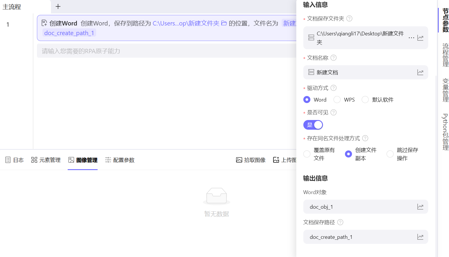Click the RPA原子能力 input field
This screenshot has width=449, height=257.
pos(117,50)
